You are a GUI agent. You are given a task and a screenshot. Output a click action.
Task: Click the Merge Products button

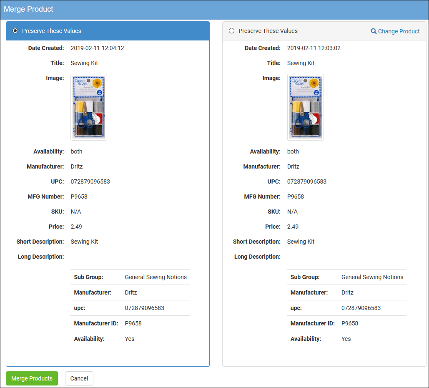pos(32,378)
